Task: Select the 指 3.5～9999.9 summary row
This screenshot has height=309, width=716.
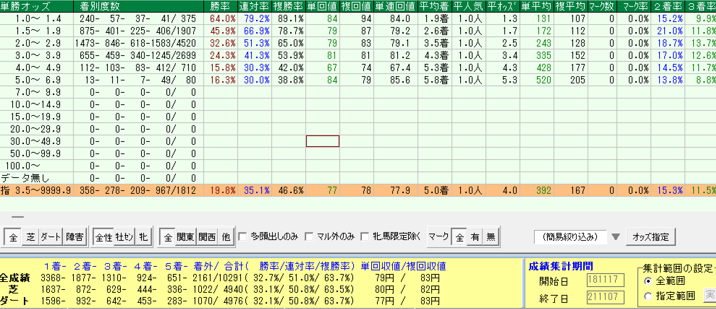Action: (x=358, y=190)
